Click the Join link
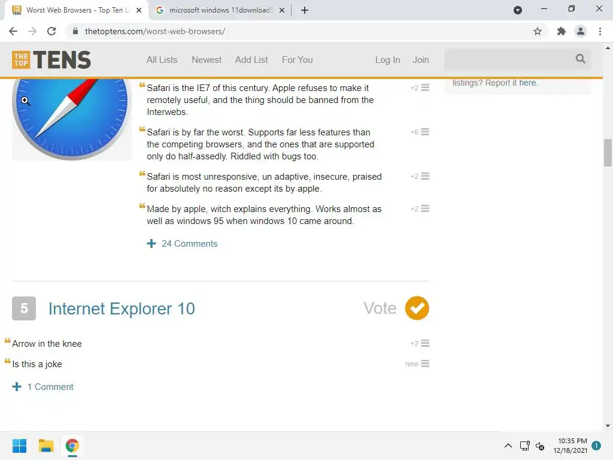 [x=421, y=60]
